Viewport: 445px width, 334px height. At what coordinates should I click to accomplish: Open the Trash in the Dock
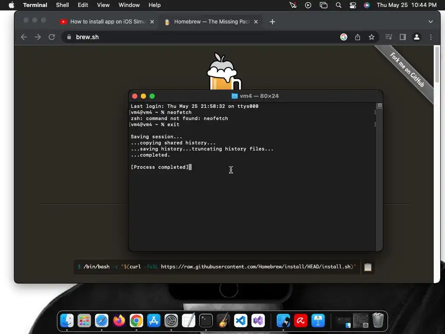378,321
